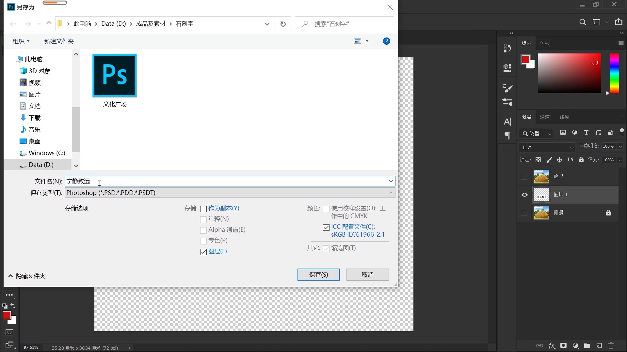Viewport: 627px width, 352px height.
Task: Click the refresh folder button
Action: (x=283, y=24)
